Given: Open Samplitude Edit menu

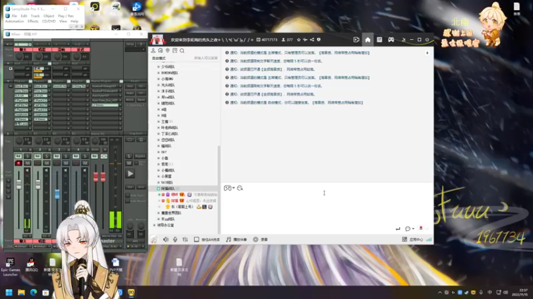Looking at the screenshot, I should 24,16.
